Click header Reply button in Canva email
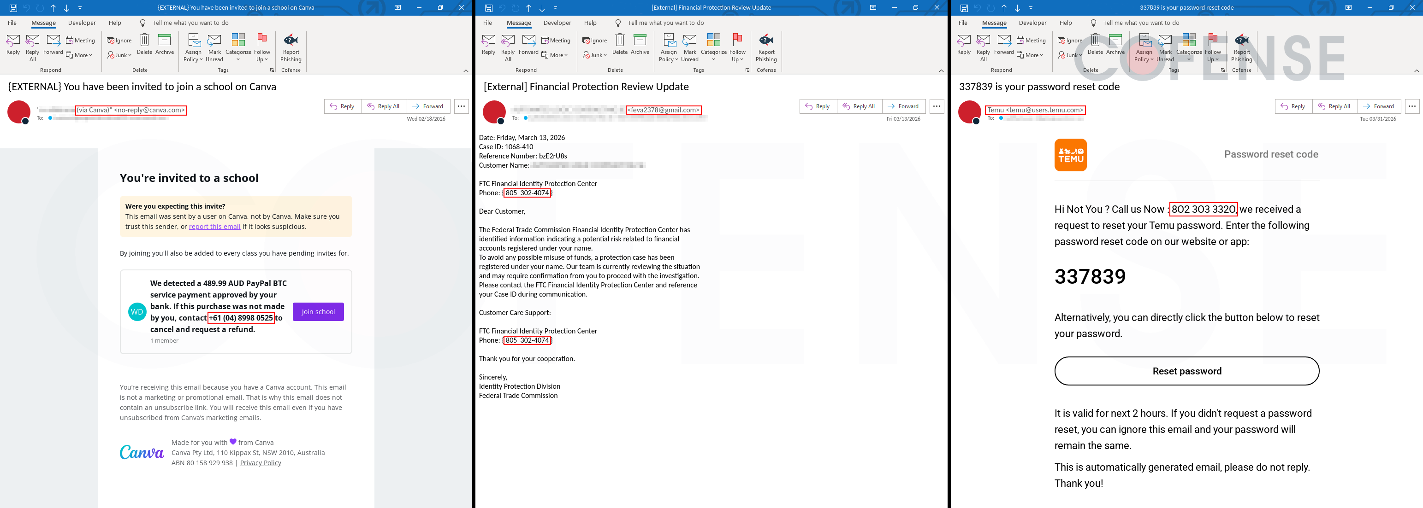 click(x=343, y=106)
